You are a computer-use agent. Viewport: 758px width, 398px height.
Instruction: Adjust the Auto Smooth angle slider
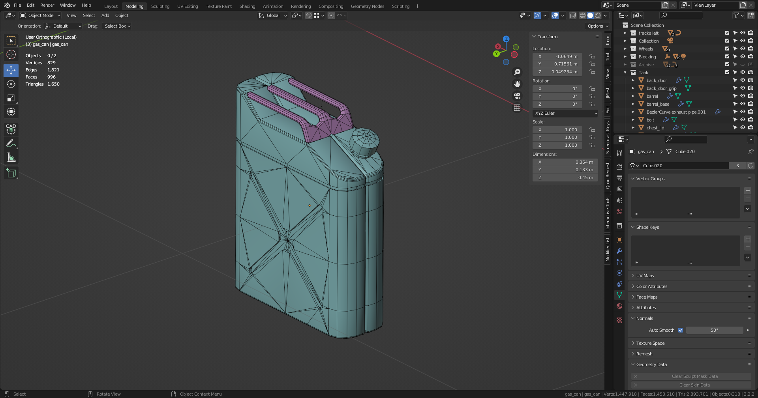pos(714,330)
